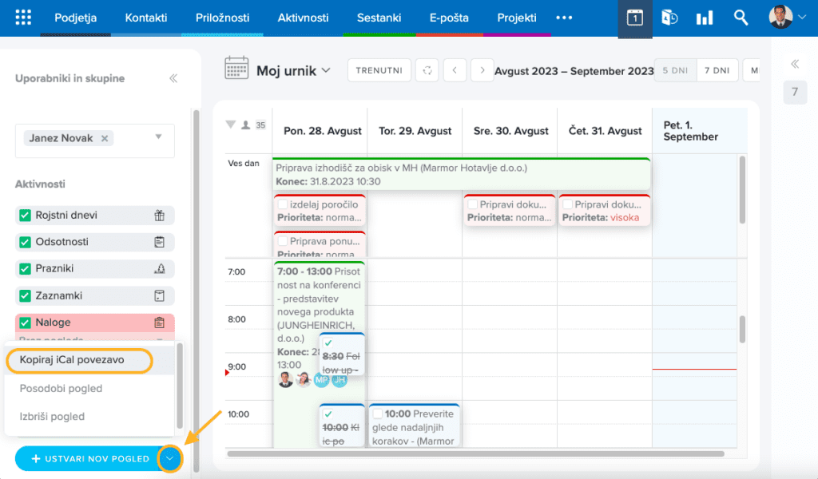The width and height of the screenshot is (818, 479).
Task: Open the Sestanki module
Action: (x=379, y=18)
